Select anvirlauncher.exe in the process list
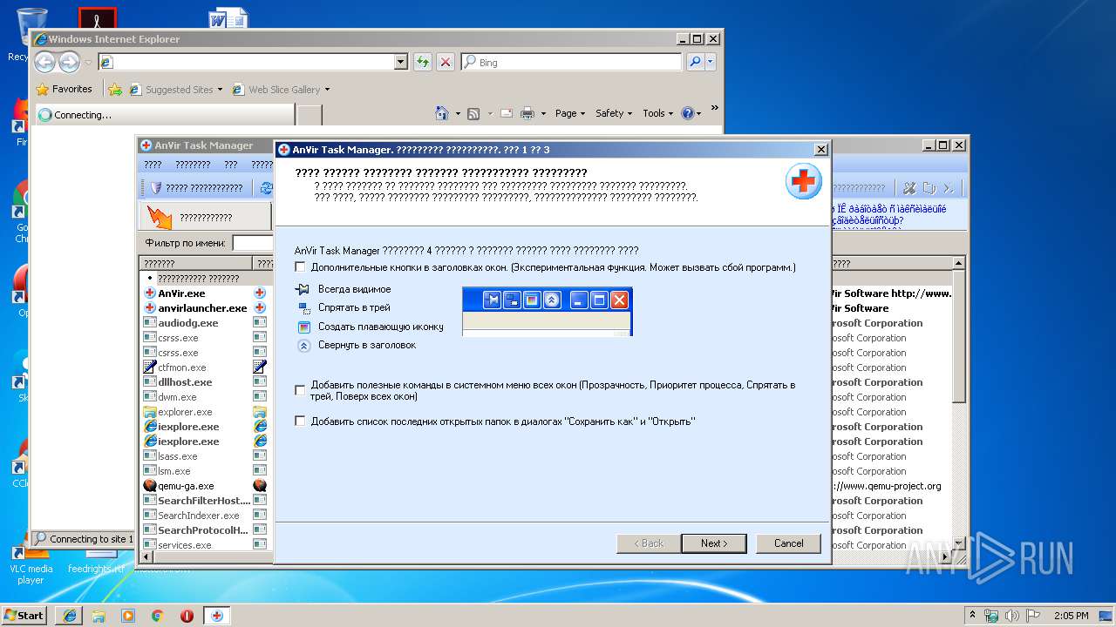Screen dimensions: 1116x627 [x=202, y=308]
